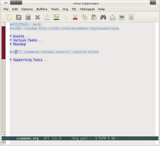
Task: Click the ccommons.org buffer name in mode line
Action: 27,138
